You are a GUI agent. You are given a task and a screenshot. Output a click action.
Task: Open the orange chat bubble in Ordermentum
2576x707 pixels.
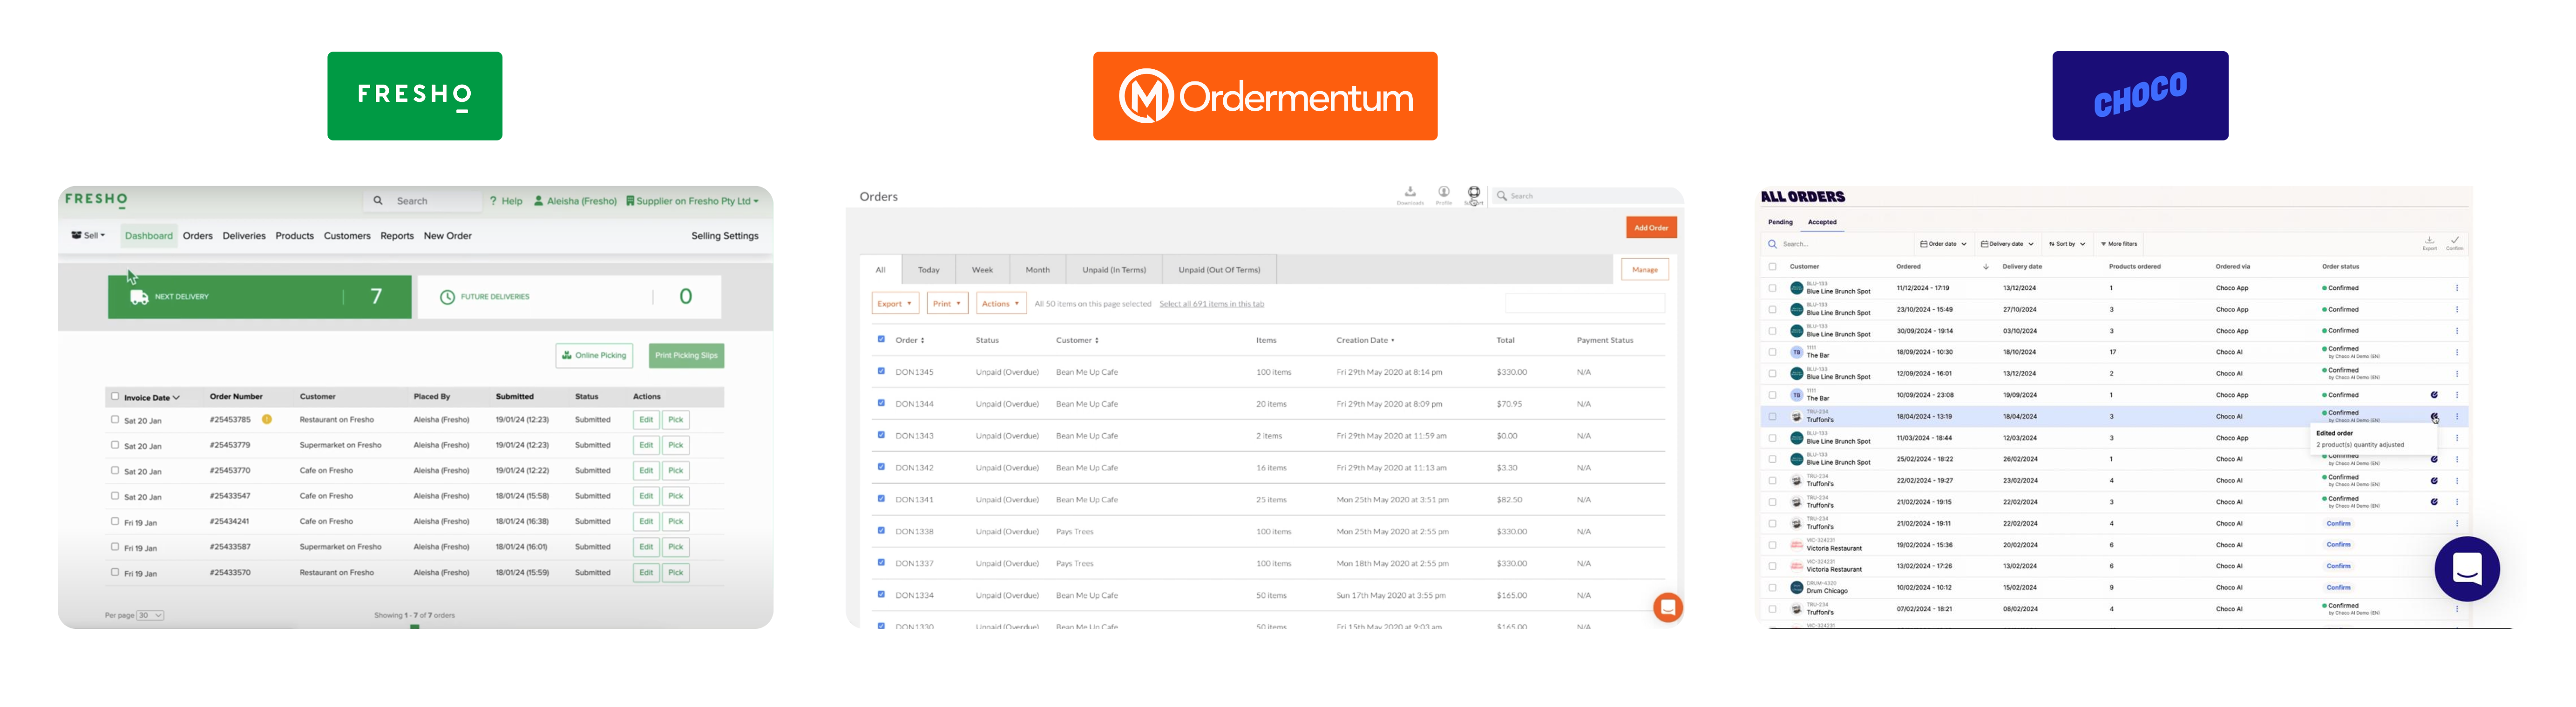pos(1668,607)
